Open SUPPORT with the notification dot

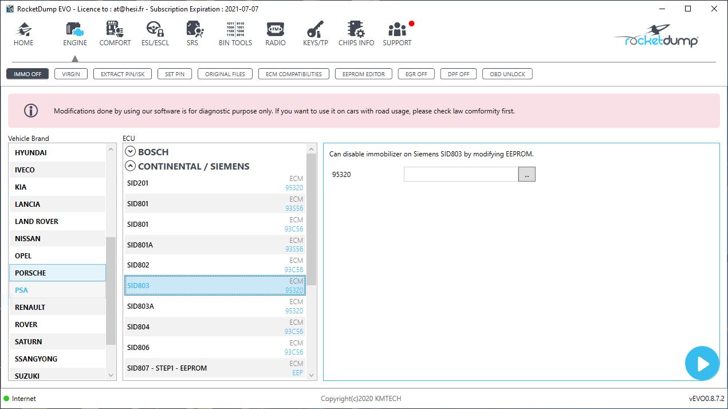(397, 33)
